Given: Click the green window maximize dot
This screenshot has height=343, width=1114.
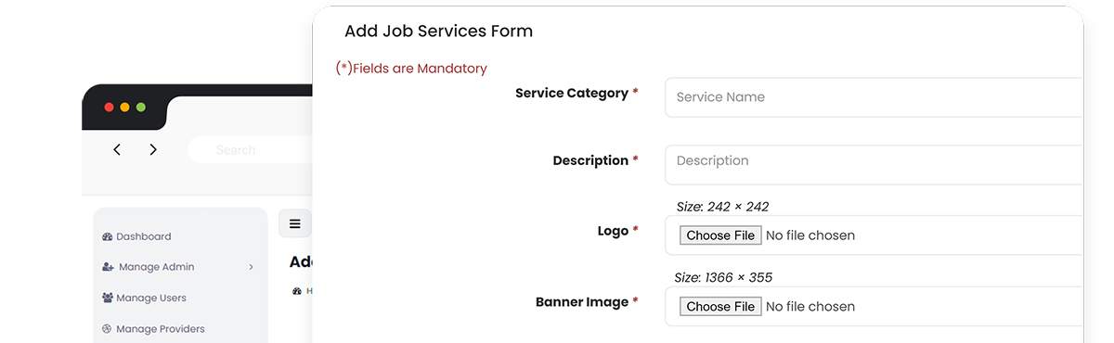Looking at the screenshot, I should [141, 108].
